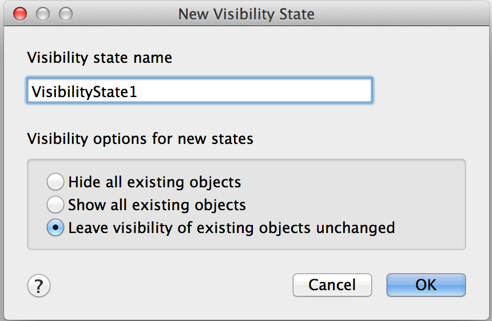Screen dimensions: 492x321
Task: Click the Visibility options for new states heading
Action: coord(140,139)
